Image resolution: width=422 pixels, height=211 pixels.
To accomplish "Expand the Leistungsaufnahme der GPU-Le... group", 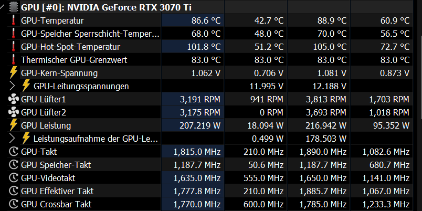I will [x=12, y=139].
